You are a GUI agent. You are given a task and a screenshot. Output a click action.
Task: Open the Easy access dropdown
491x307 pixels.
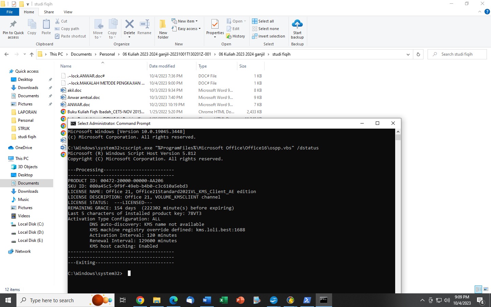coord(186,29)
